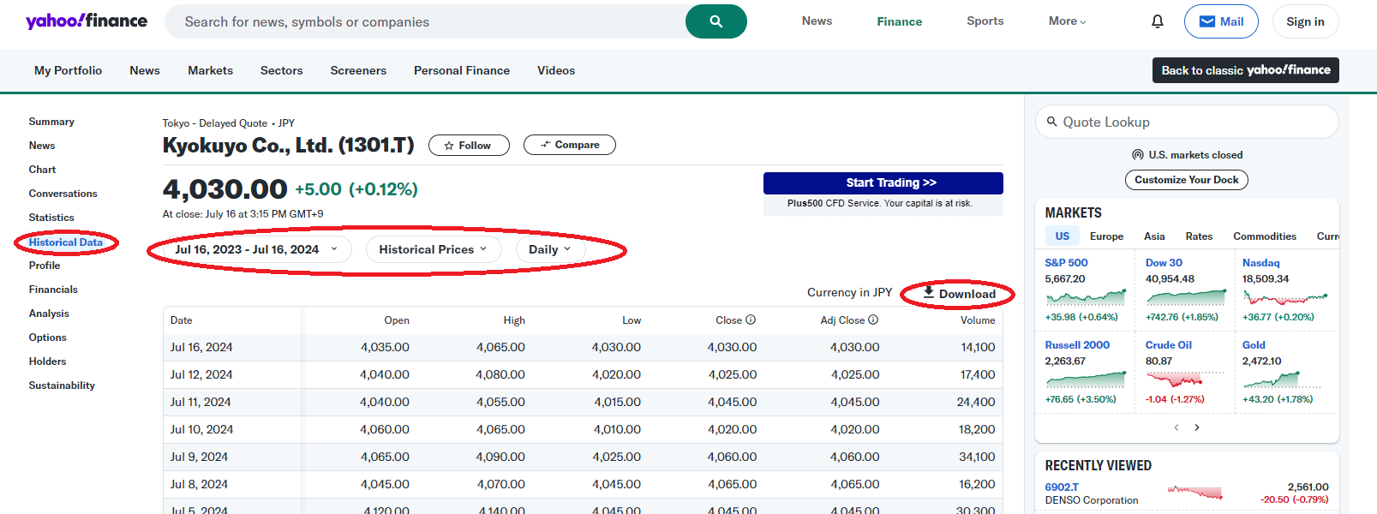Open the Russell 2000 market link
Screen dimensions: 1377x514
pyautogui.click(x=1077, y=345)
